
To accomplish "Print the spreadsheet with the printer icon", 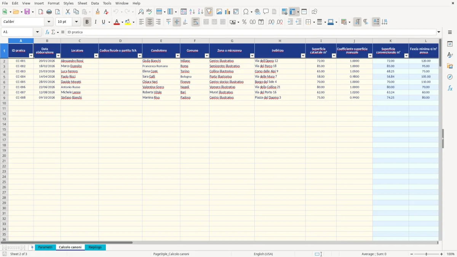I will [x=49, y=12].
